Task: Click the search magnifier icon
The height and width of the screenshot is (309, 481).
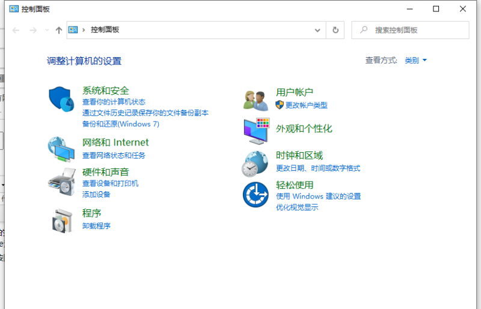Action: [364, 30]
